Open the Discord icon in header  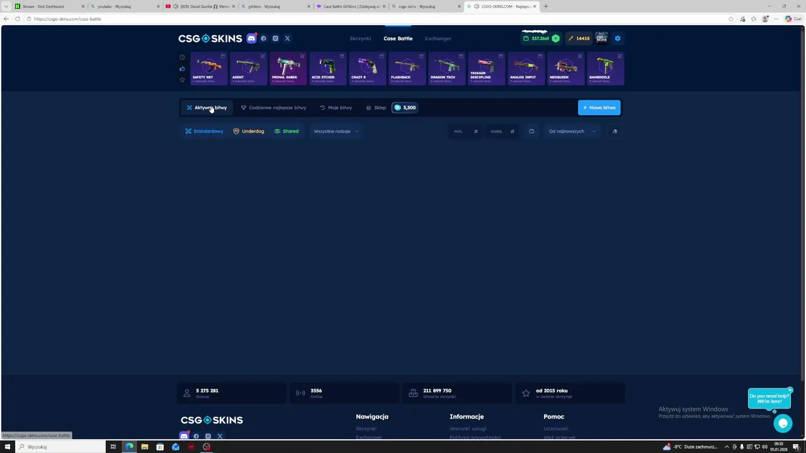251,38
